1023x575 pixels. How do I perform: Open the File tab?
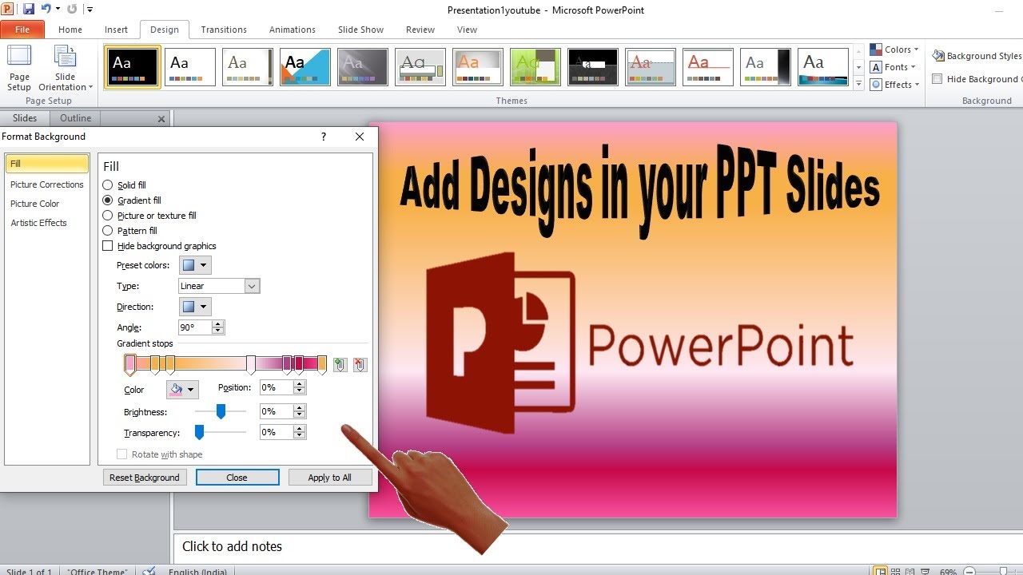[x=22, y=30]
